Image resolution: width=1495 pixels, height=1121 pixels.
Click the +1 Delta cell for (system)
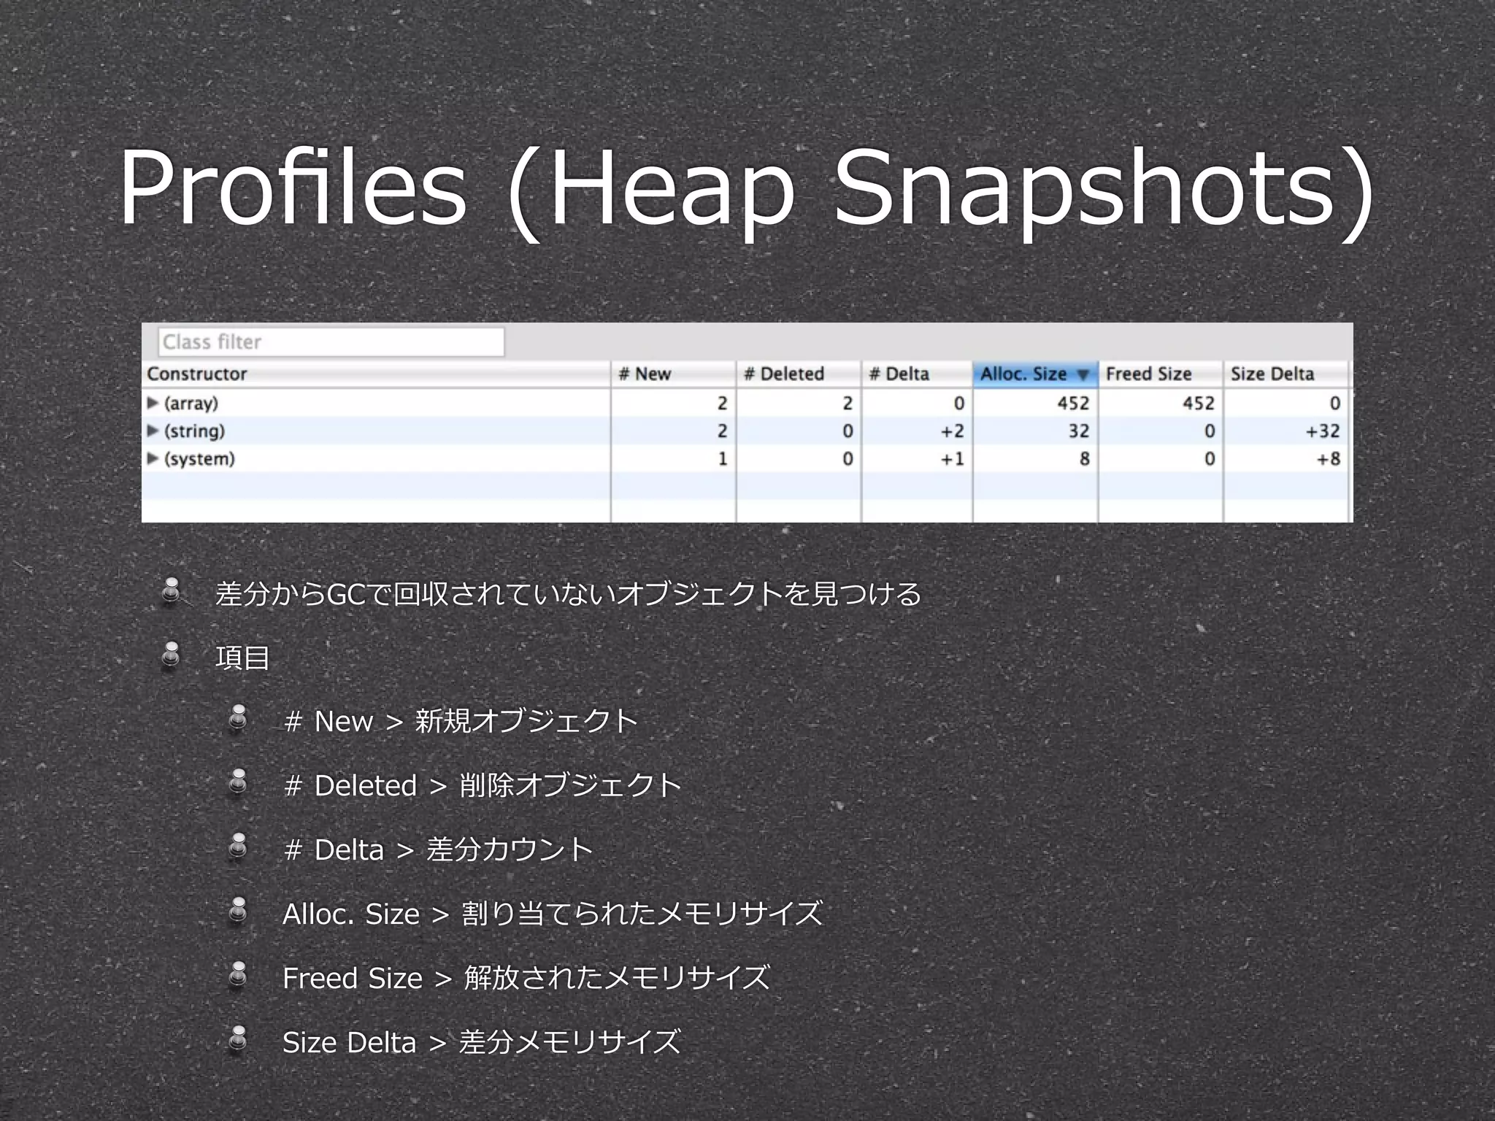952,458
